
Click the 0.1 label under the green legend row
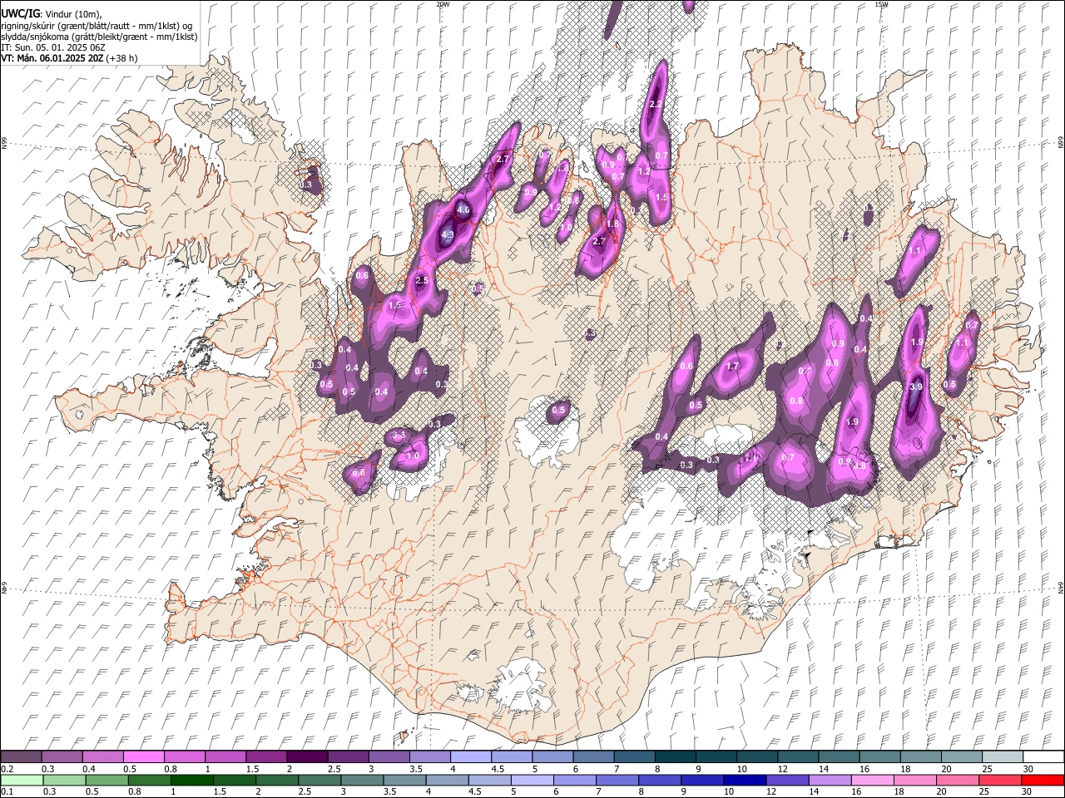7,792
